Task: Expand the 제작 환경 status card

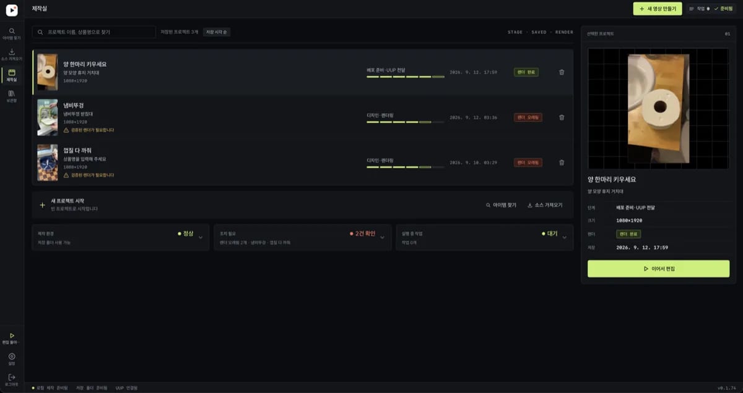Action: point(120,237)
